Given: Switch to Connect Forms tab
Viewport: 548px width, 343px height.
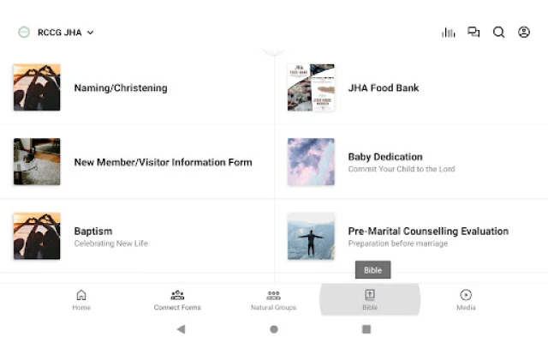Looking at the screenshot, I should pos(177,299).
